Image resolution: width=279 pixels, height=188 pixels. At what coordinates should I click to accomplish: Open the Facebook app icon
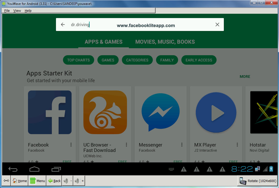(50, 112)
